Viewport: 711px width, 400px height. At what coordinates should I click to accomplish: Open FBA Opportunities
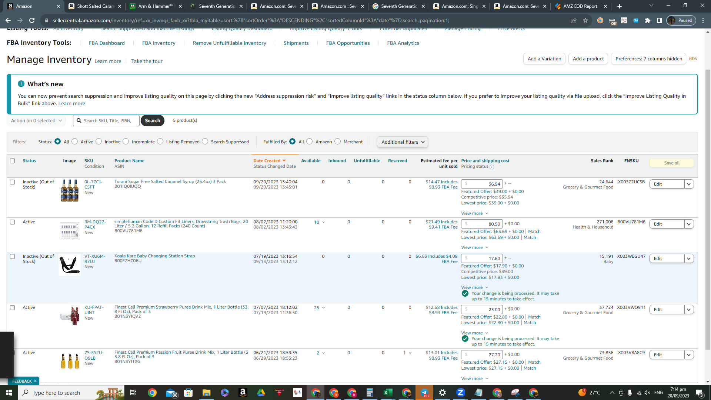348,43
